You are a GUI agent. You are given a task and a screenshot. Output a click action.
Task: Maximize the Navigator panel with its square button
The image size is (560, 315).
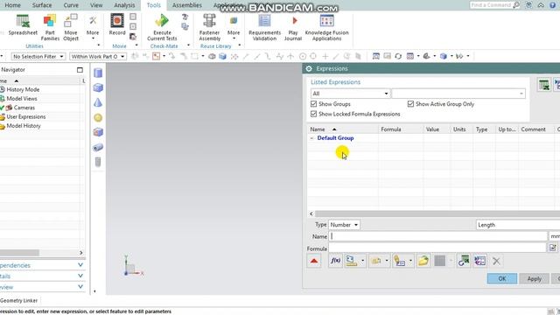[x=80, y=70]
